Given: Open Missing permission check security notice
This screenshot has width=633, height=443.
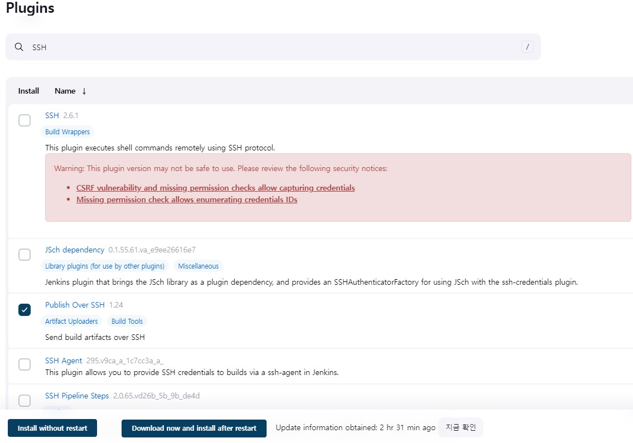Looking at the screenshot, I should click(x=187, y=199).
